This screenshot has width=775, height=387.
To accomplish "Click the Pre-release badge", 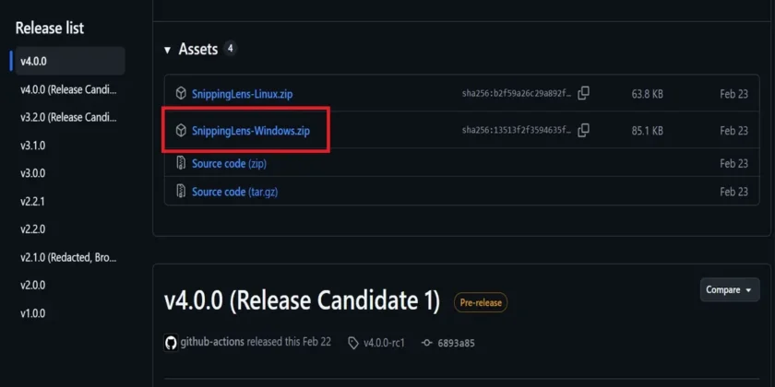I will point(481,302).
